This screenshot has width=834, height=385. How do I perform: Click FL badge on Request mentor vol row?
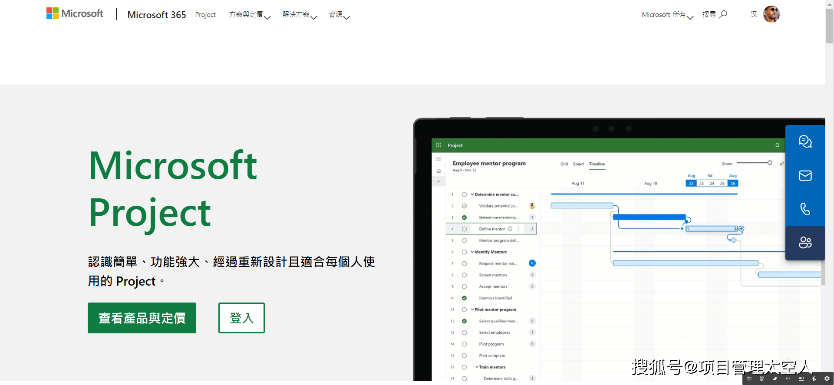[532, 263]
